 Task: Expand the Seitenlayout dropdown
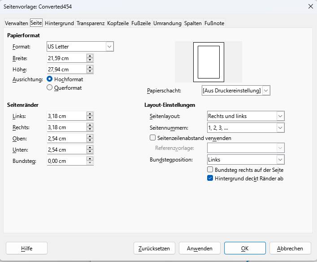(280, 116)
